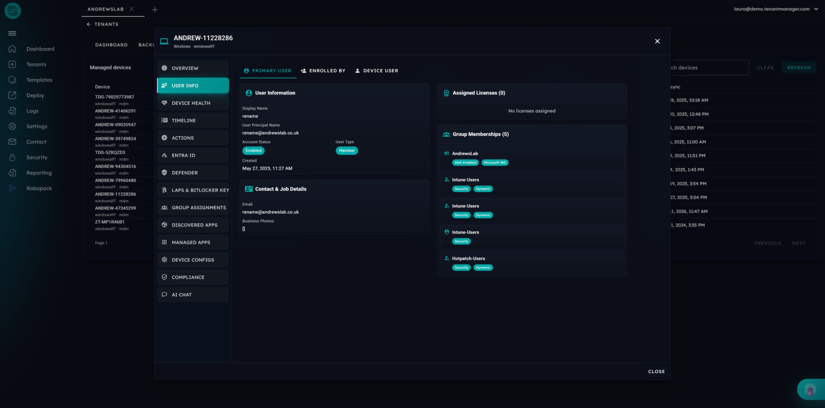Screen dimensions: 825x408
Task: Click the tenant manager logo
Action: [12, 11]
